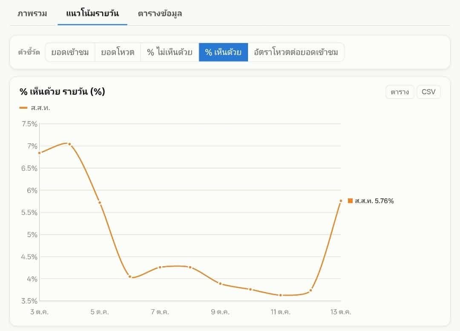Screen dimensions: 460x331
Task: Click the ตาราง button on the chart
Action: 400,92
